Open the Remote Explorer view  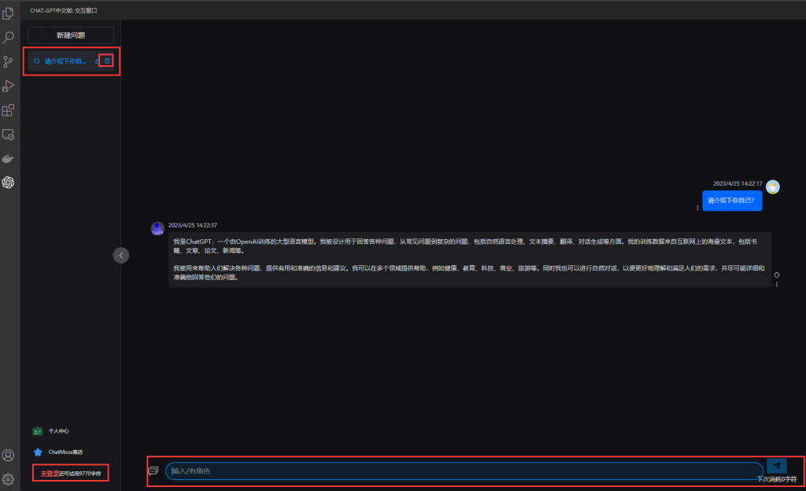click(9, 135)
